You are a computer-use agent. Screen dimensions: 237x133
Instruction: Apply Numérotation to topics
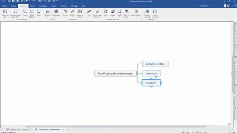point(136,13)
